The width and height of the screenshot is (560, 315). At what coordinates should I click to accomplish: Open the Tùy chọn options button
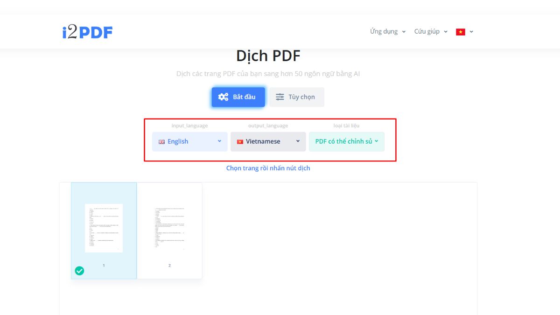[x=296, y=97]
